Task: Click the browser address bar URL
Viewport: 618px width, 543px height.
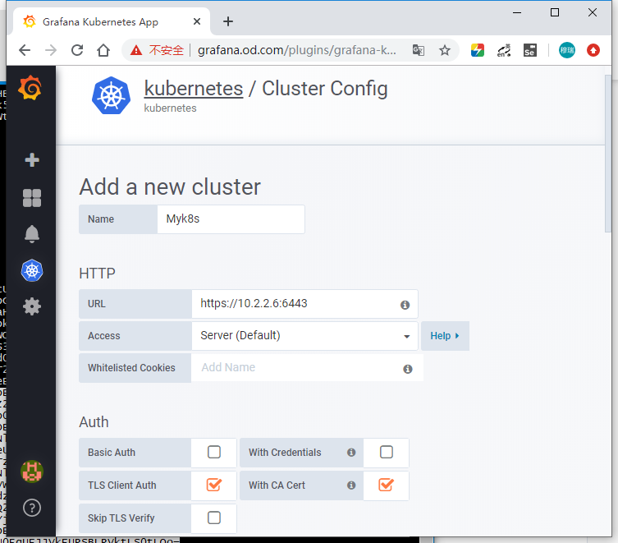Action: pos(297,50)
